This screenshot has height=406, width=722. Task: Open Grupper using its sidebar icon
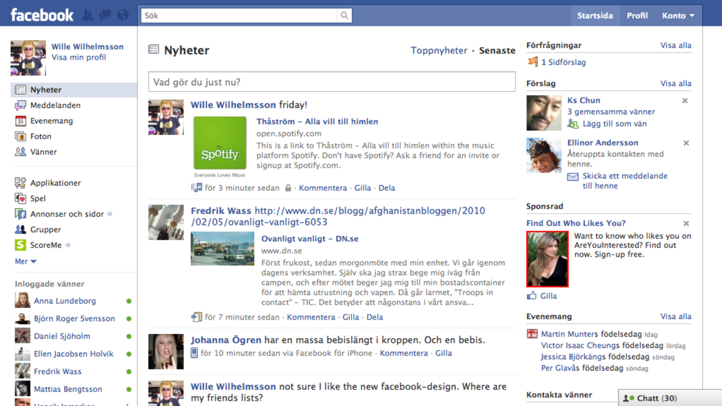click(19, 230)
